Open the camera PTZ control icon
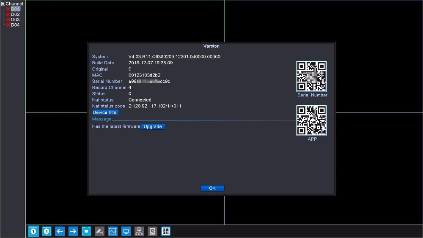The height and width of the screenshot is (238, 423). click(x=99, y=231)
